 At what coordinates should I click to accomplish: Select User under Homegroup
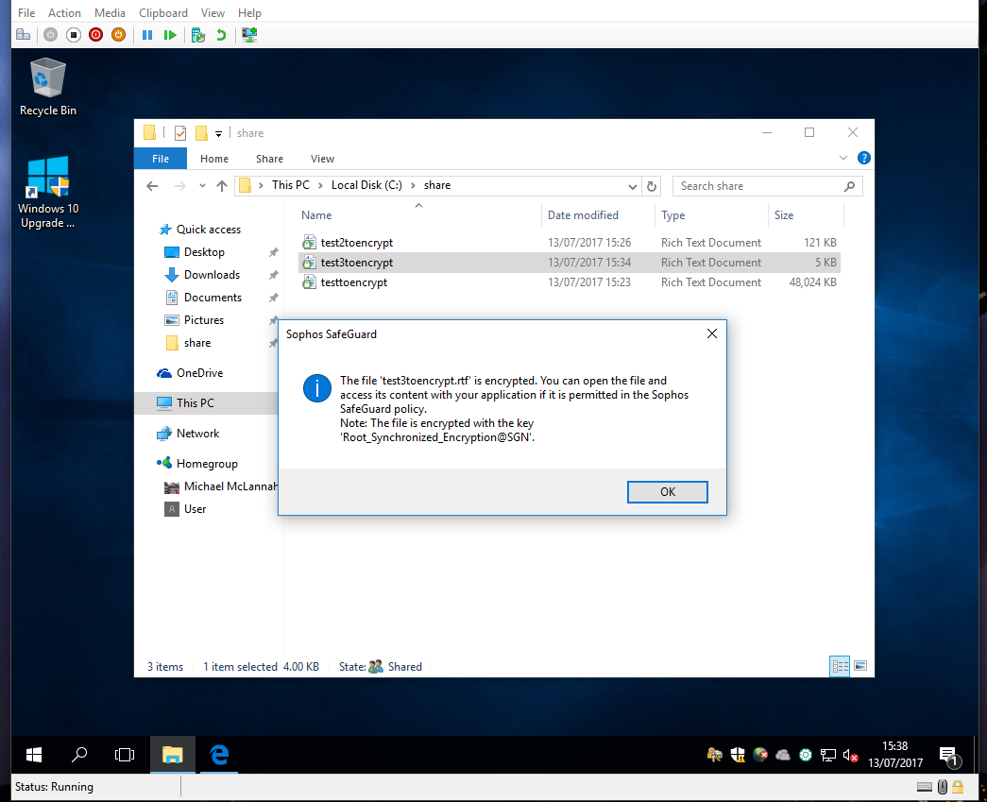(195, 508)
